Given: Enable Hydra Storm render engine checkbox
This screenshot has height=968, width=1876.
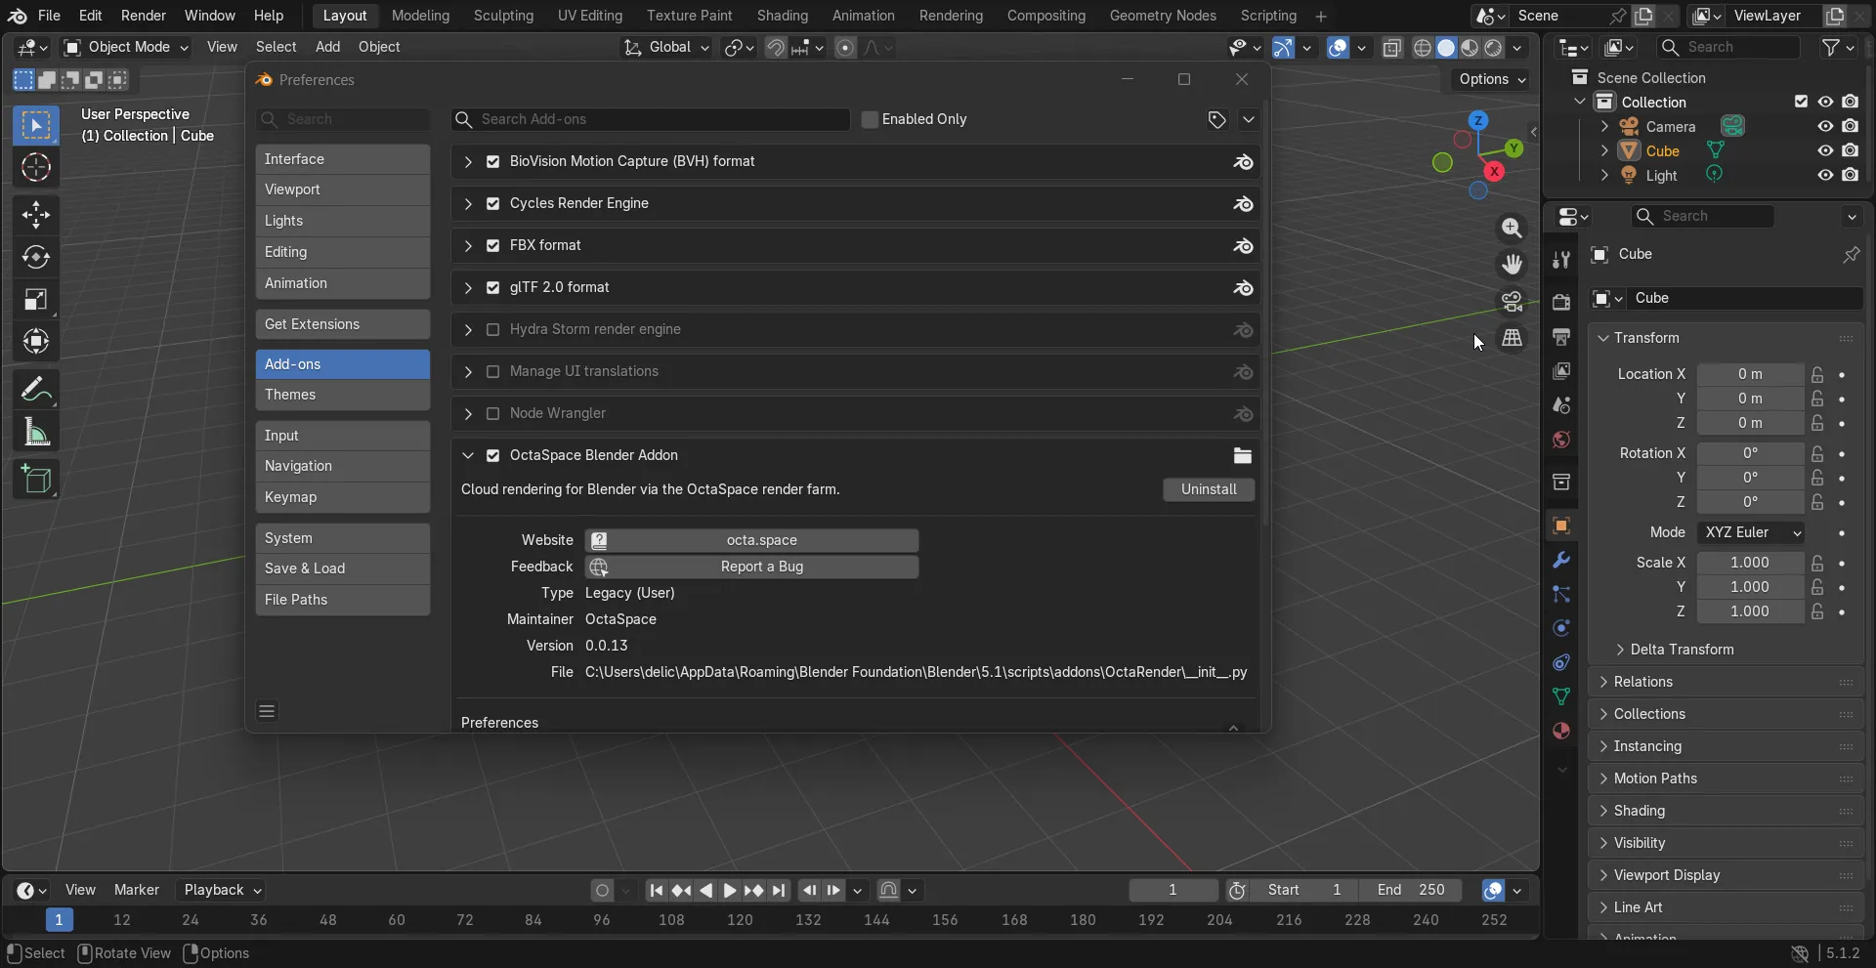Looking at the screenshot, I should 492,330.
